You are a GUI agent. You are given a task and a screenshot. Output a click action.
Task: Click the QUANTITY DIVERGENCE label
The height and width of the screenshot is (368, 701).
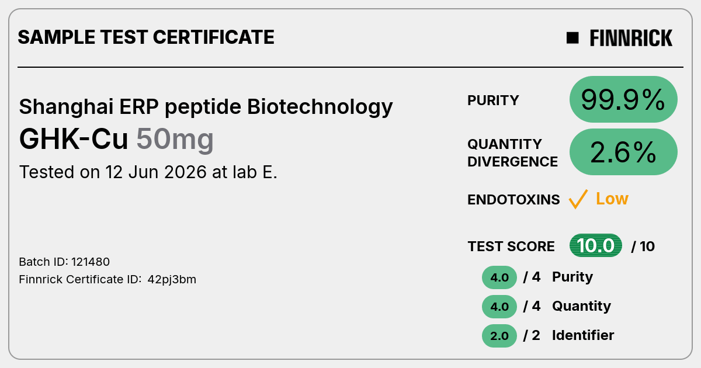pyautogui.click(x=512, y=152)
